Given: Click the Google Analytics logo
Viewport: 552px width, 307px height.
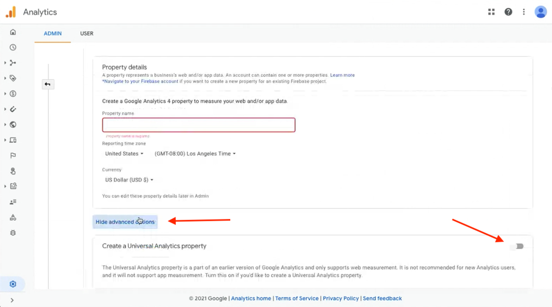Looking at the screenshot, I should 11,12.
